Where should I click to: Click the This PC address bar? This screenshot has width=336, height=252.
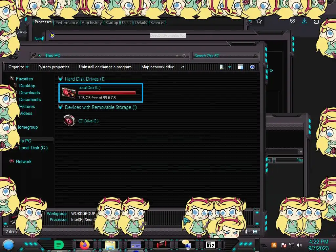tap(109, 56)
